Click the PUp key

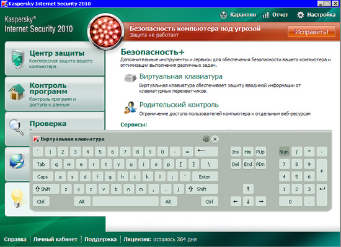[260, 152]
